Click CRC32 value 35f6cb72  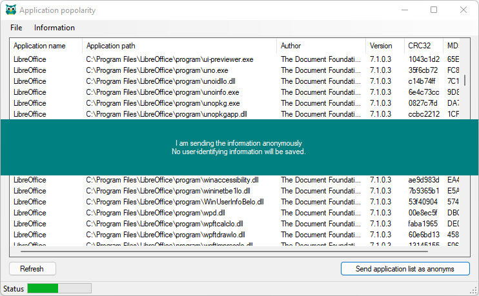[423, 70]
